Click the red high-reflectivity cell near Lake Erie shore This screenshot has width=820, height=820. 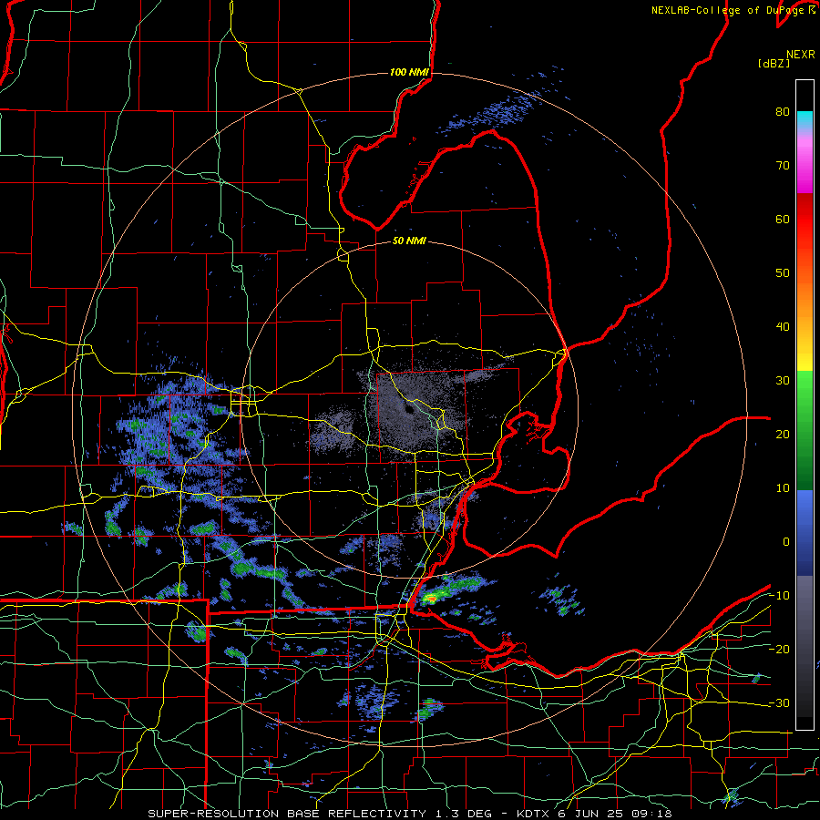430,598
